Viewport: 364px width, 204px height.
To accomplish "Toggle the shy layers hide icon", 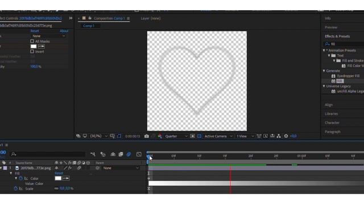I will (113, 154).
